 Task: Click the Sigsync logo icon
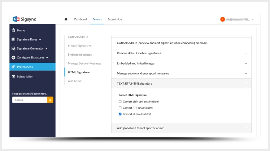(16, 19)
